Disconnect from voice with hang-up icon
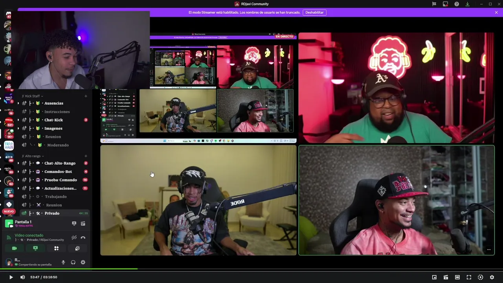The width and height of the screenshot is (503, 283). tap(83, 237)
